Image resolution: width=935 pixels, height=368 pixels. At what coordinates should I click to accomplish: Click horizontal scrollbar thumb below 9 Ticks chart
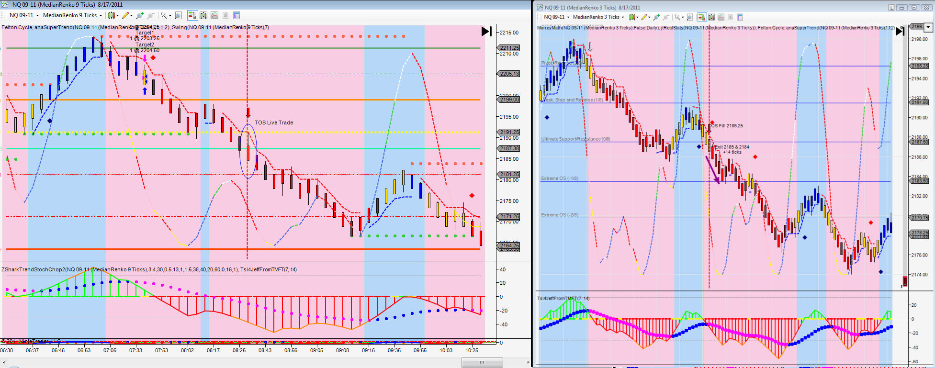(x=482, y=363)
